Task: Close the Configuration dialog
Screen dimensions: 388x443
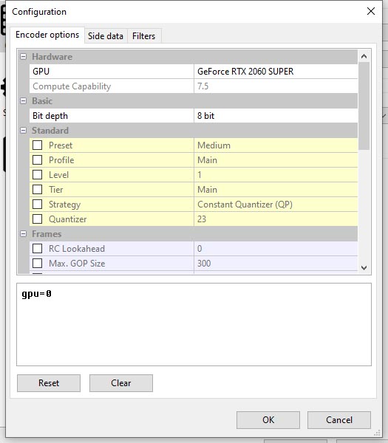Action: [371, 11]
